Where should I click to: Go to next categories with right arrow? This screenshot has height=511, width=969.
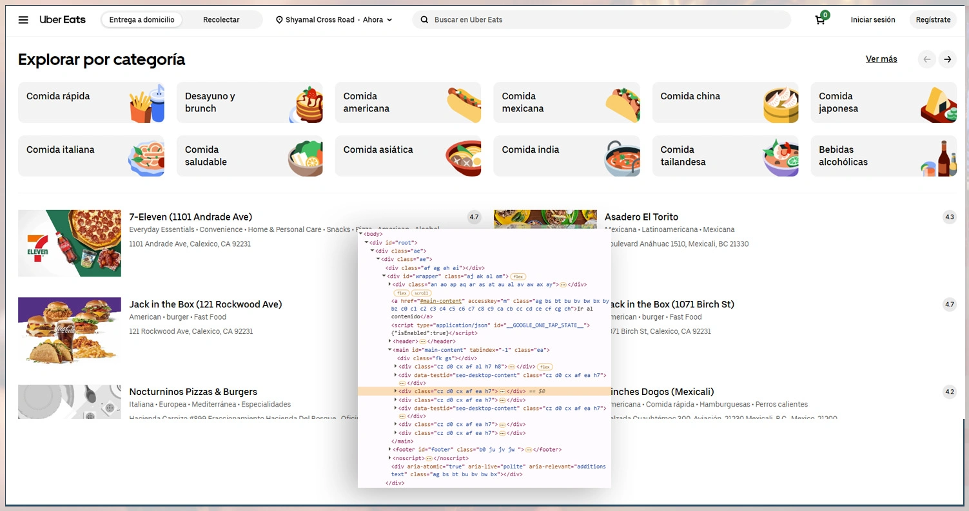[x=947, y=59]
